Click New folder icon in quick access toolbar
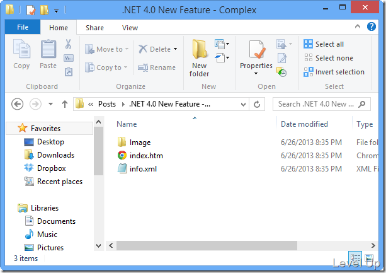 point(44,10)
